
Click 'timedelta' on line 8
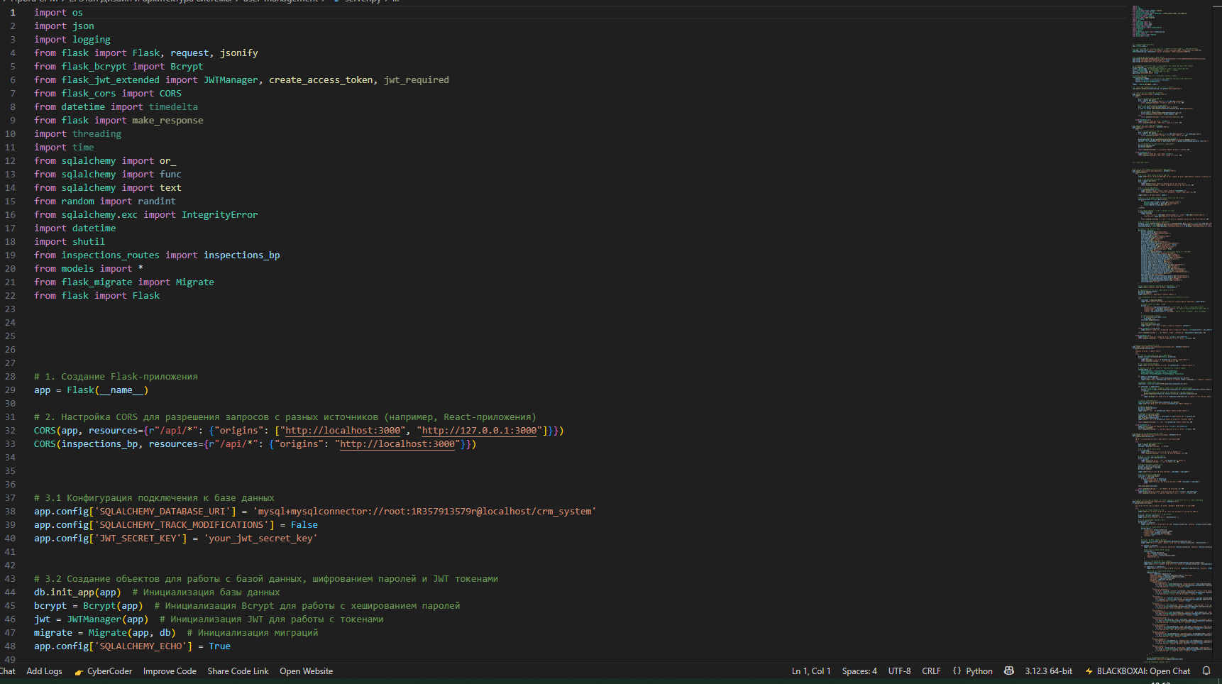click(x=173, y=107)
